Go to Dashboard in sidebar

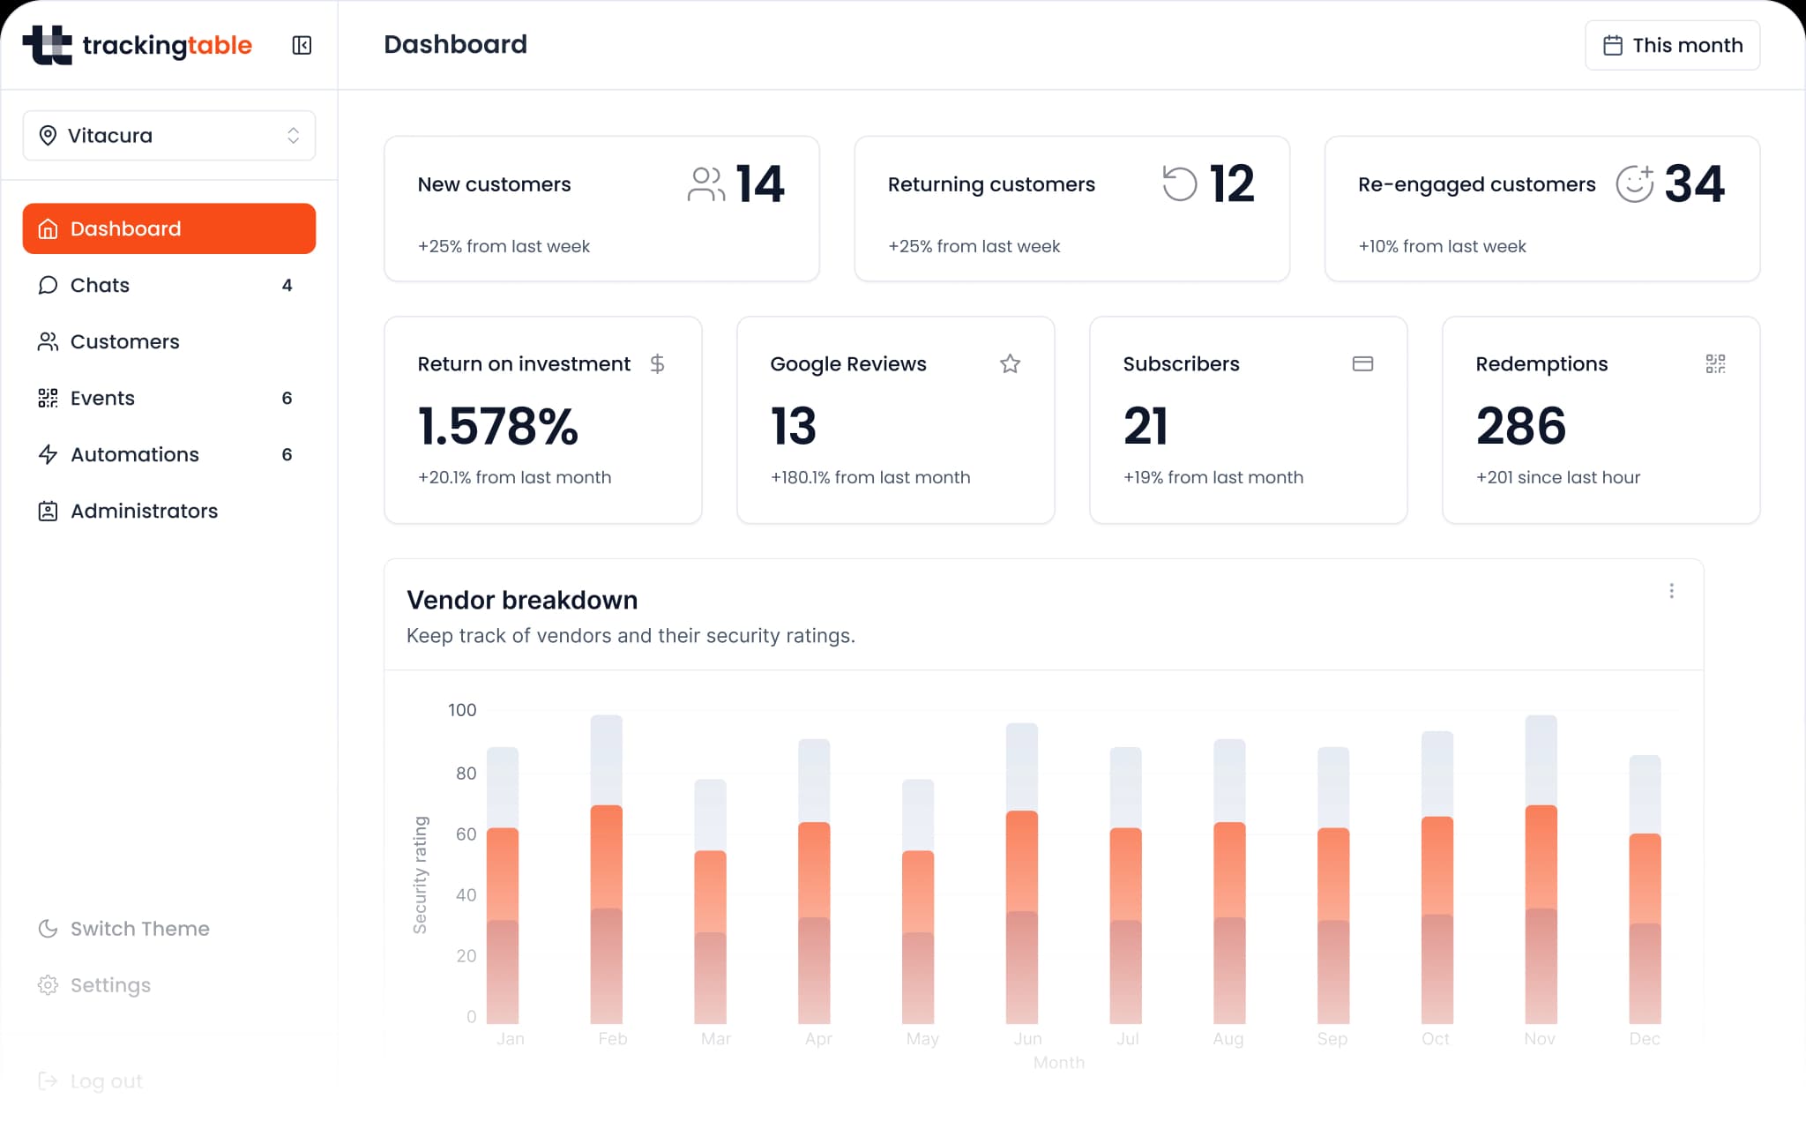169,228
